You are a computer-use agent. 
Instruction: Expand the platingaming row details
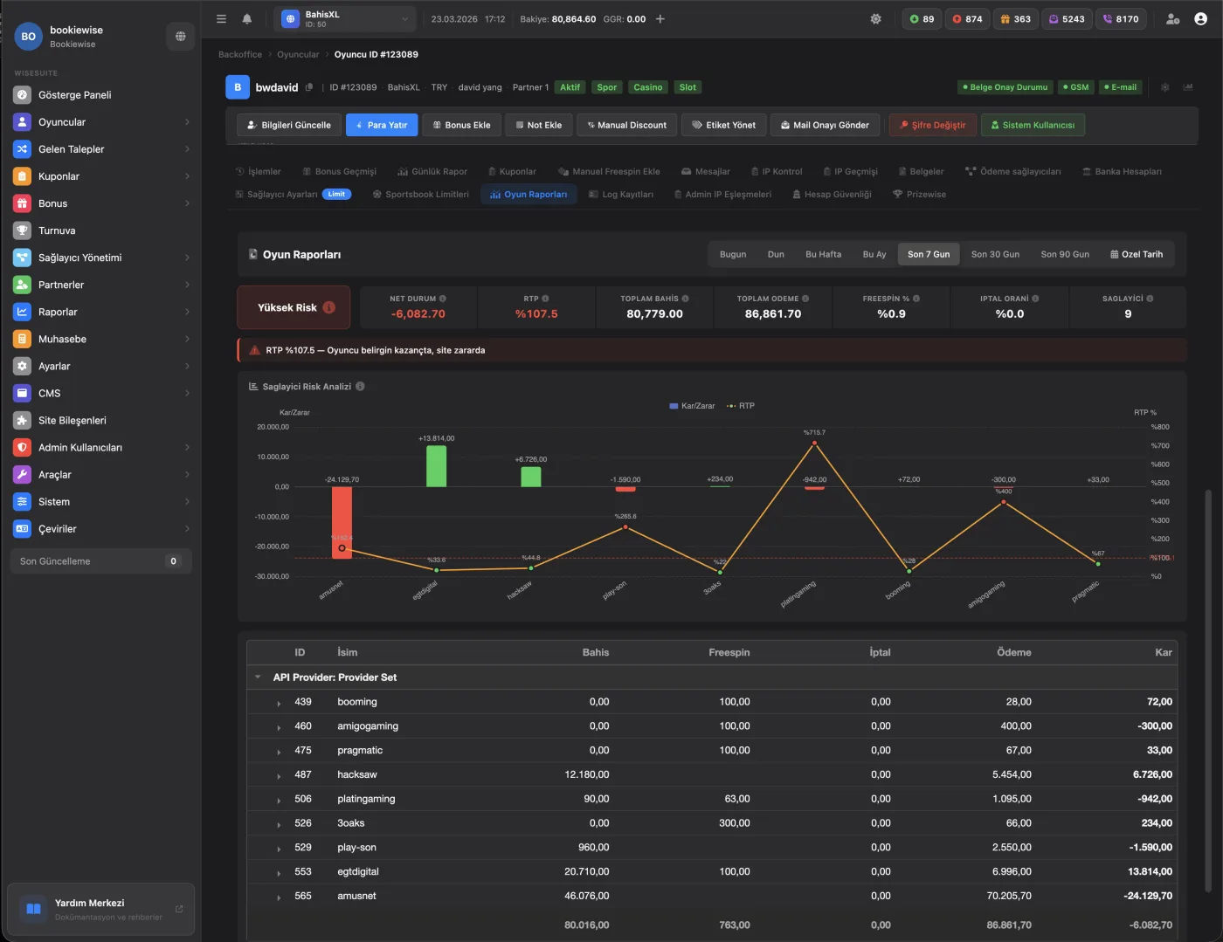(279, 799)
